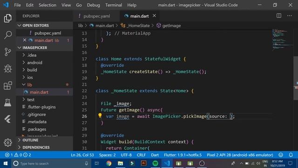Open the File menu

pyautogui.click(x=18, y=5)
